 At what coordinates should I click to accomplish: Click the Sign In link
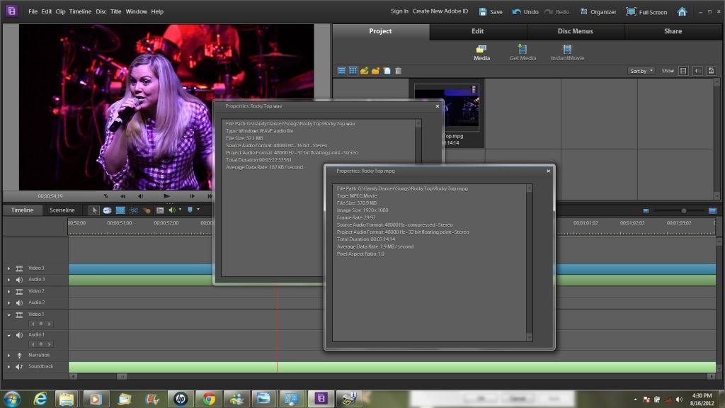(399, 11)
